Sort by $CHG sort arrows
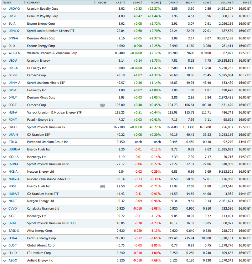The height and width of the screenshot is (264, 252). coord(141,3)
